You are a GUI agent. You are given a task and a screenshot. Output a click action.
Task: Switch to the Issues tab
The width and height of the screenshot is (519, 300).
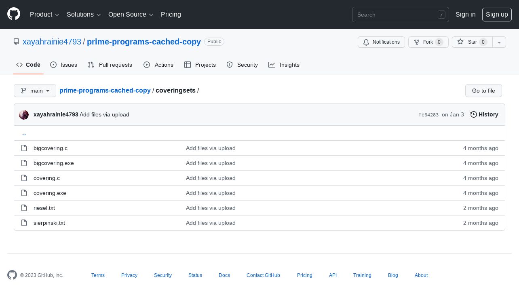click(63, 65)
